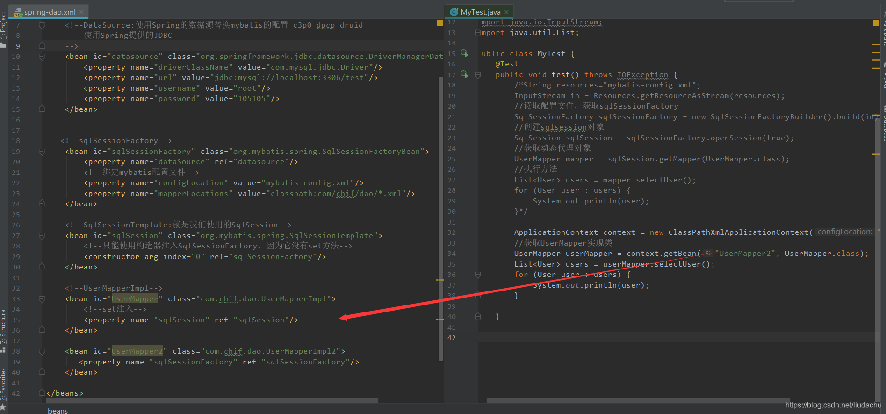
Task: Open the Maven tool window sidebar tab
Action: pyautogui.click(x=884, y=77)
